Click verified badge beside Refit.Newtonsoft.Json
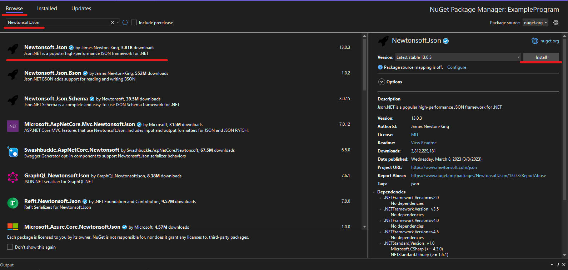This screenshot has width=568, height=270. tap(85, 202)
